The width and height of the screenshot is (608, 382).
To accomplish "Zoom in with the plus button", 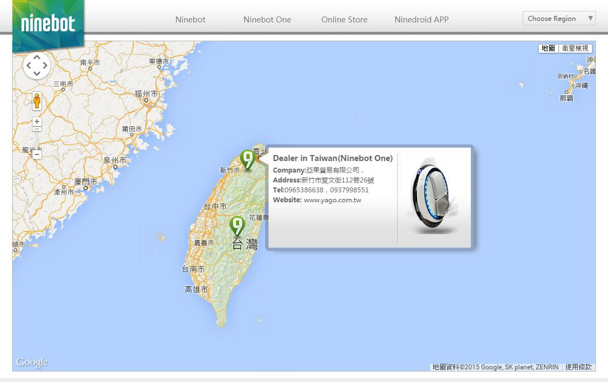I will tap(37, 121).
